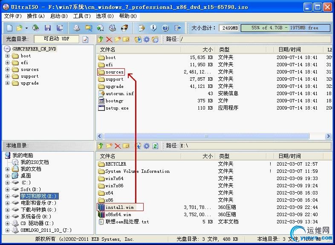Sort local files by the 日期/时间 column header
Viewport: 335px width, 245px height.
click(298, 156)
